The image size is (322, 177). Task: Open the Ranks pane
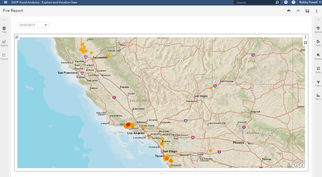[x=318, y=97]
